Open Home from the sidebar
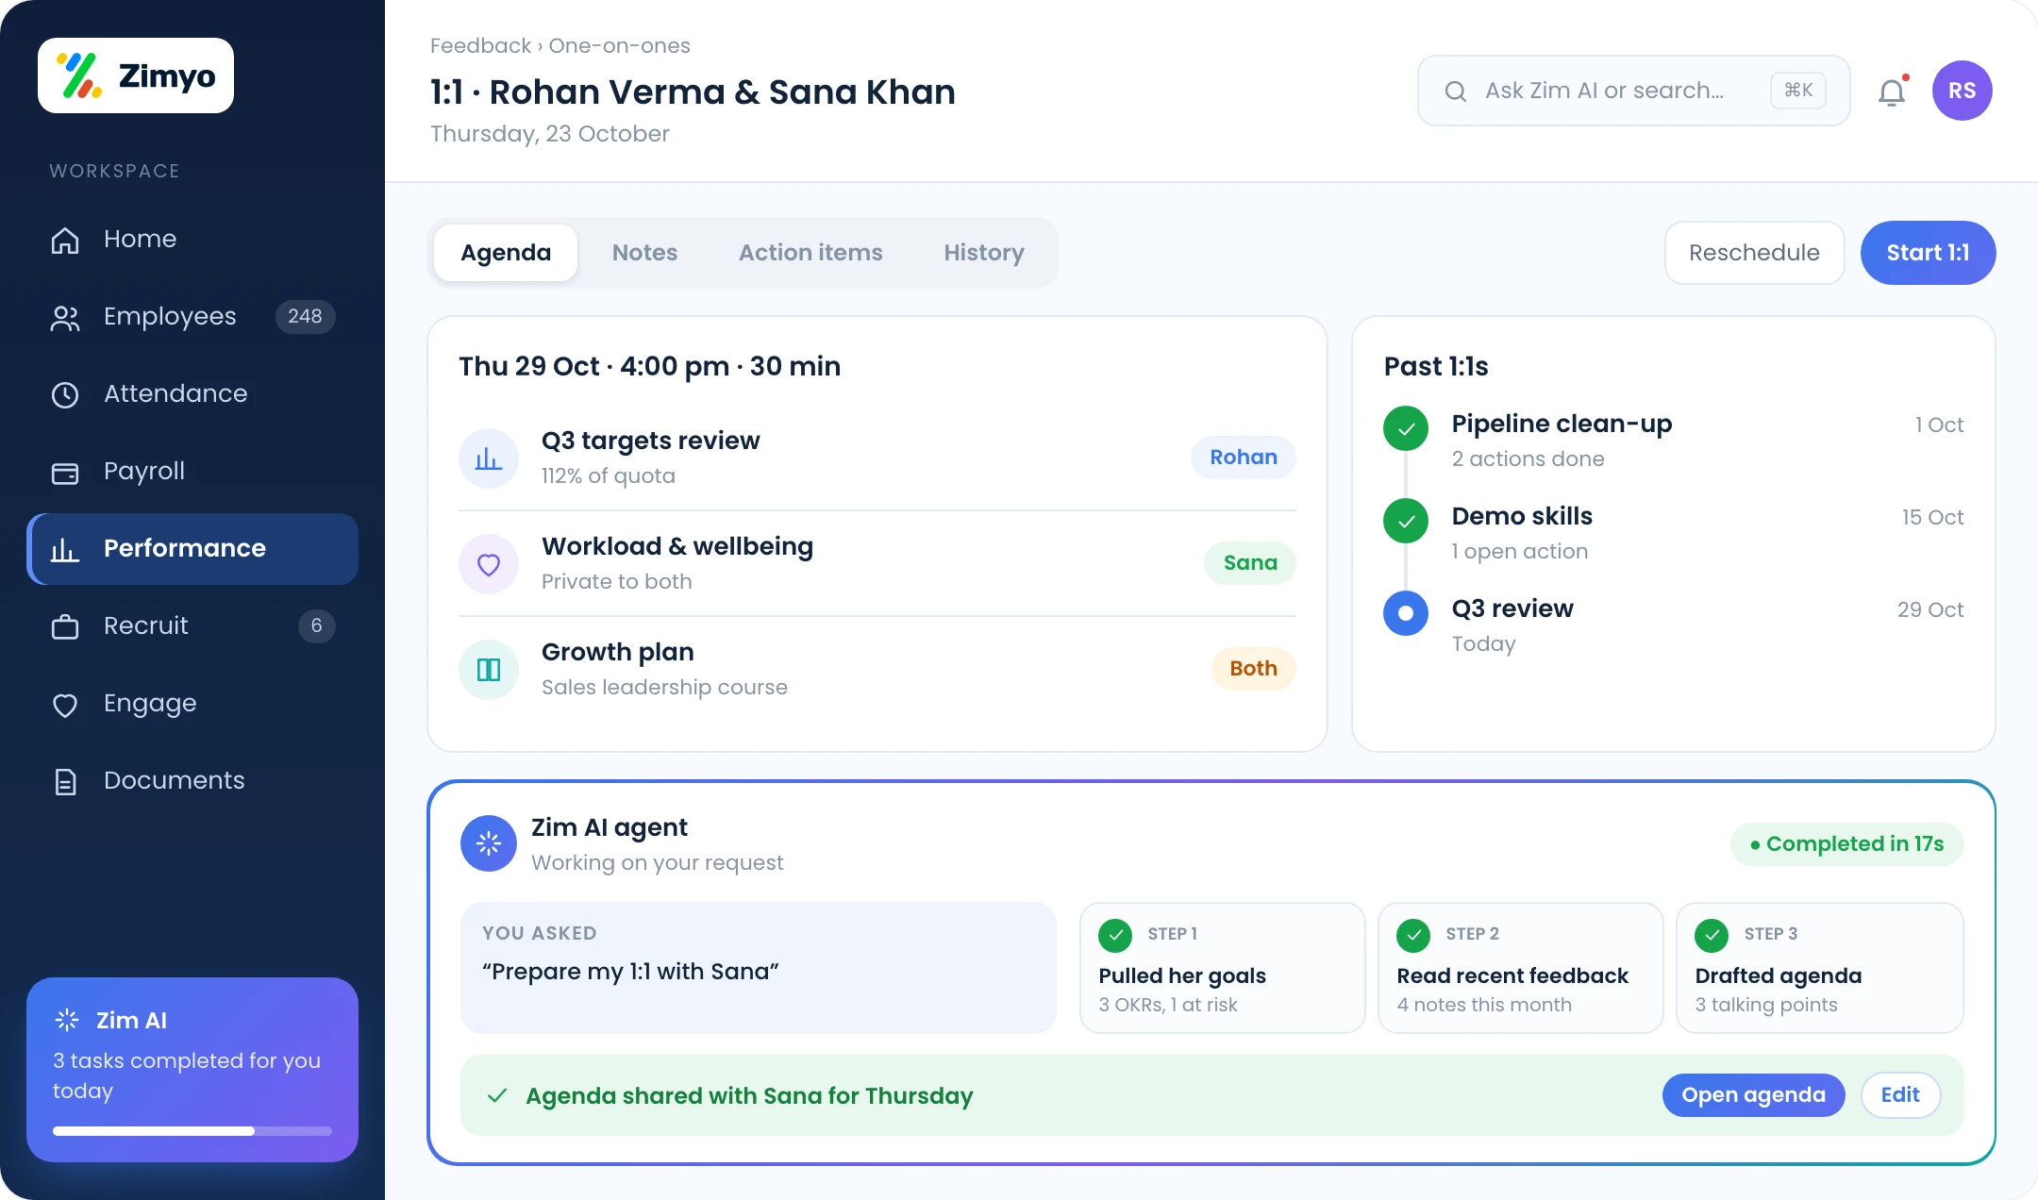Image resolution: width=2038 pixels, height=1200 pixels. pyautogui.click(x=192, y=240)
